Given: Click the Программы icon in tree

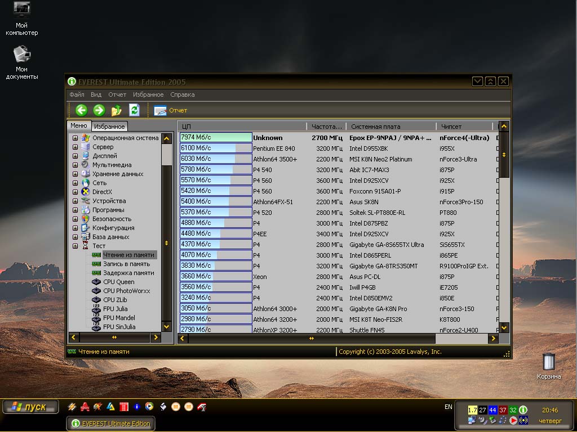Looking at the screenshot, I should point(86,210).
